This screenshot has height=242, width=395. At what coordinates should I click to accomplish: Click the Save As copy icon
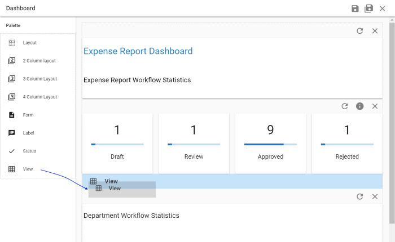point(368,8)
